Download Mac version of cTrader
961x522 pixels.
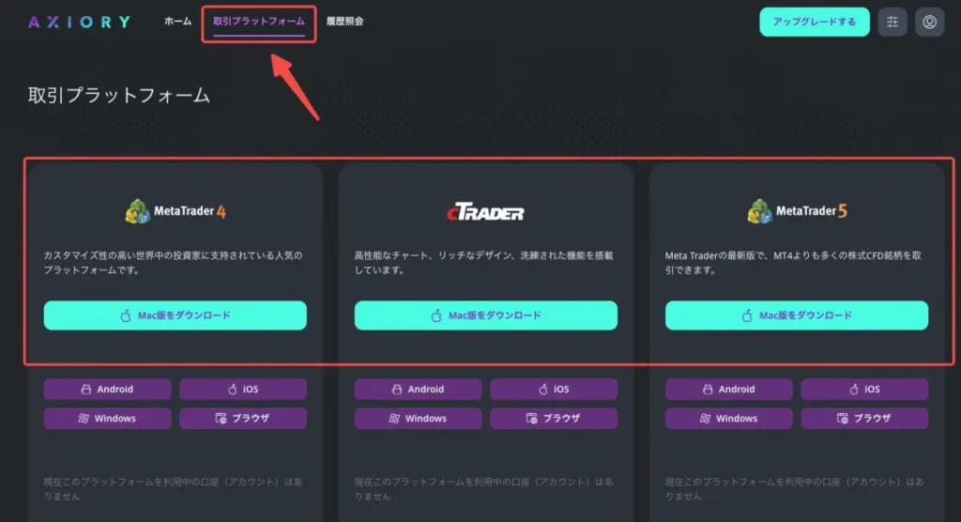point(486,315)
